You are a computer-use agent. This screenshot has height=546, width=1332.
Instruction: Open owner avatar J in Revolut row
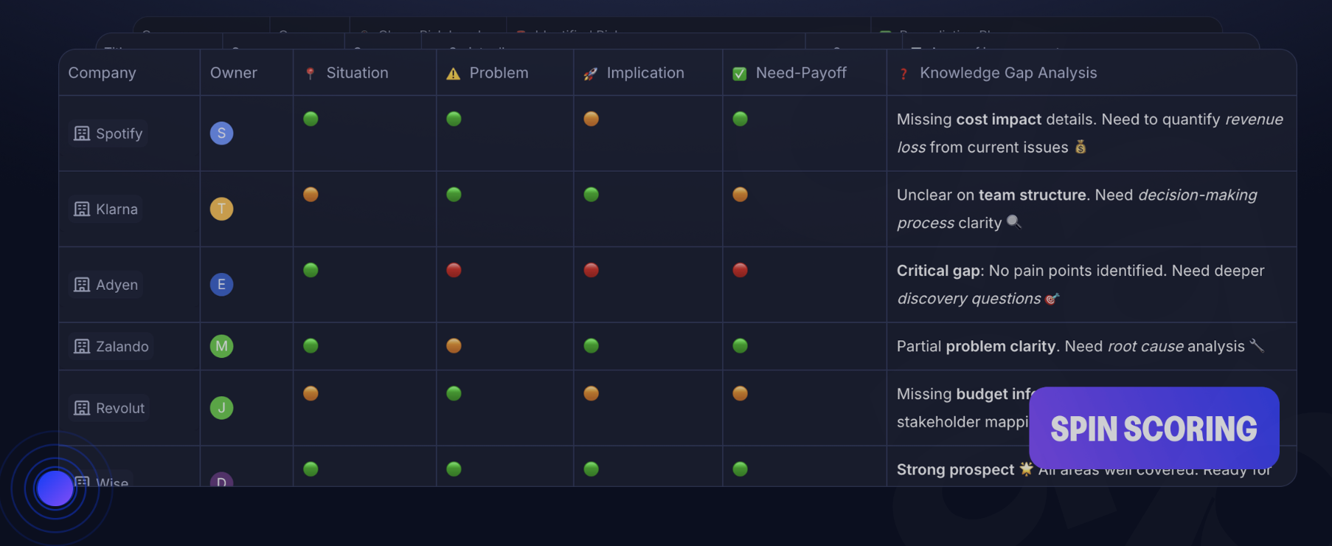tap(221, 408)
